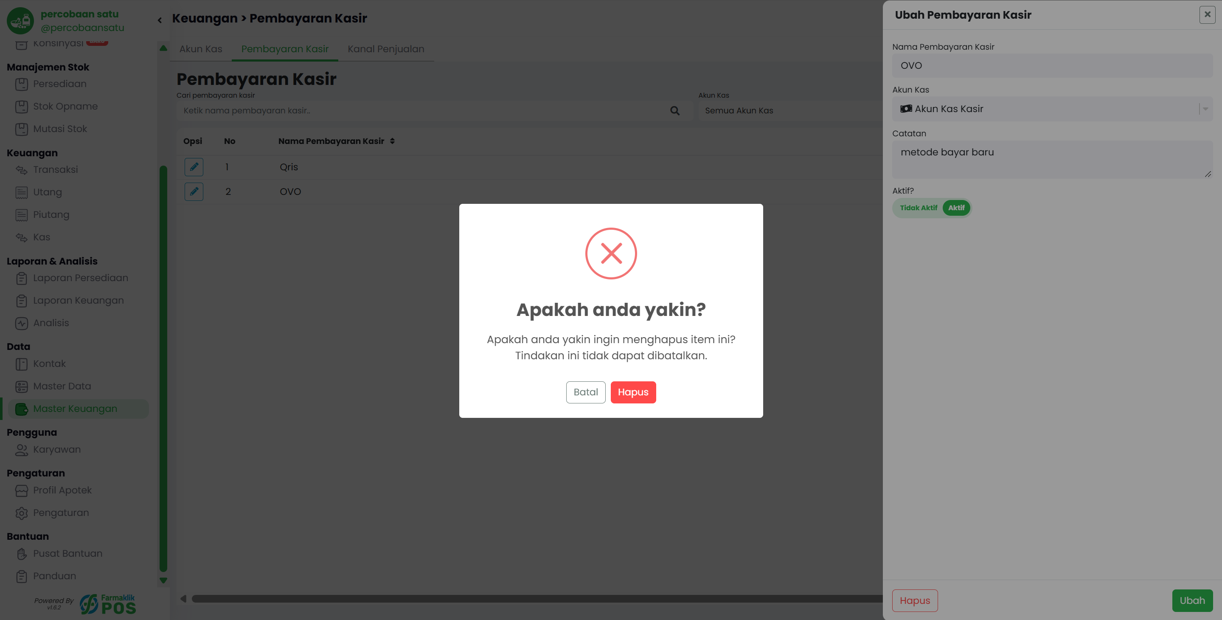
Task: Save changes with green Ubah button
Action: tap(1192, 600)
